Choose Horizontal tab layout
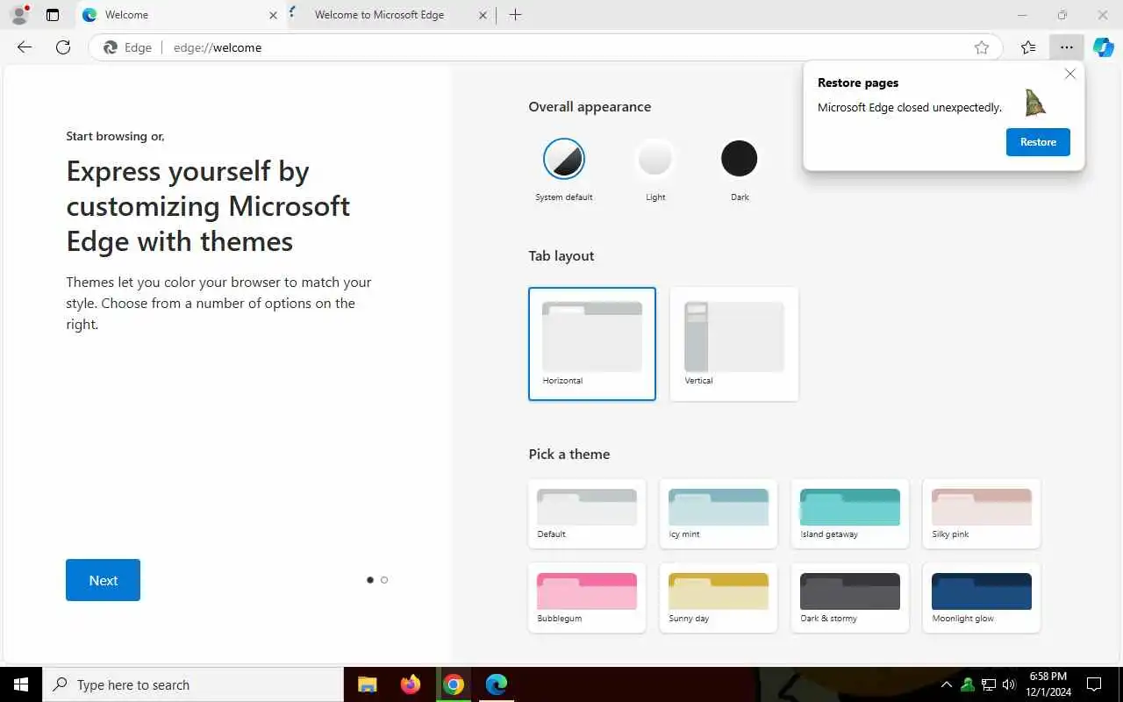 coord(592,344)
